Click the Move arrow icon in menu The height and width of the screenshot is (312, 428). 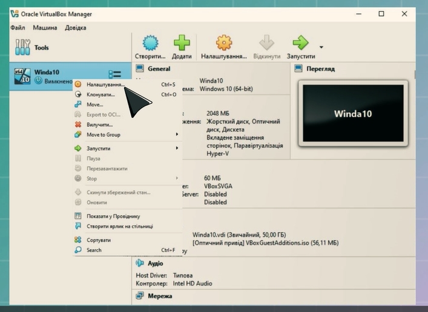(78, 104)
